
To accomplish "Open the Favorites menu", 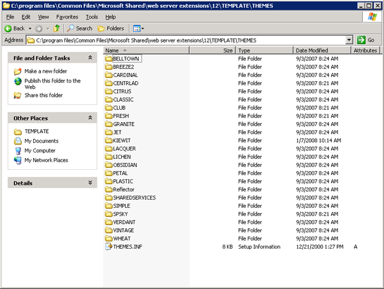I will [x=67, y=17].
